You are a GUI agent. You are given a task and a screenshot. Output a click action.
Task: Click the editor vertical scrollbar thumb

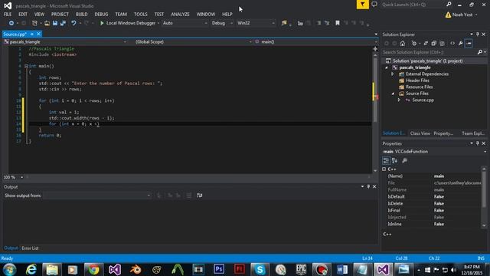(375, 90)
